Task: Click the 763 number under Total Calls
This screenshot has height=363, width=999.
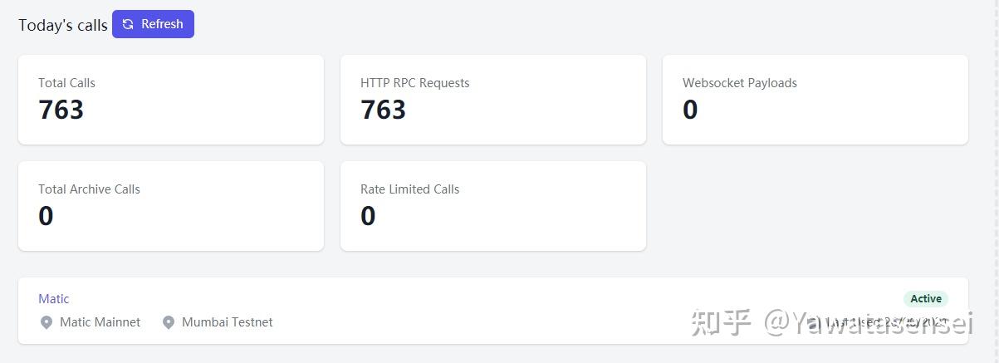Action: [61, 110]
